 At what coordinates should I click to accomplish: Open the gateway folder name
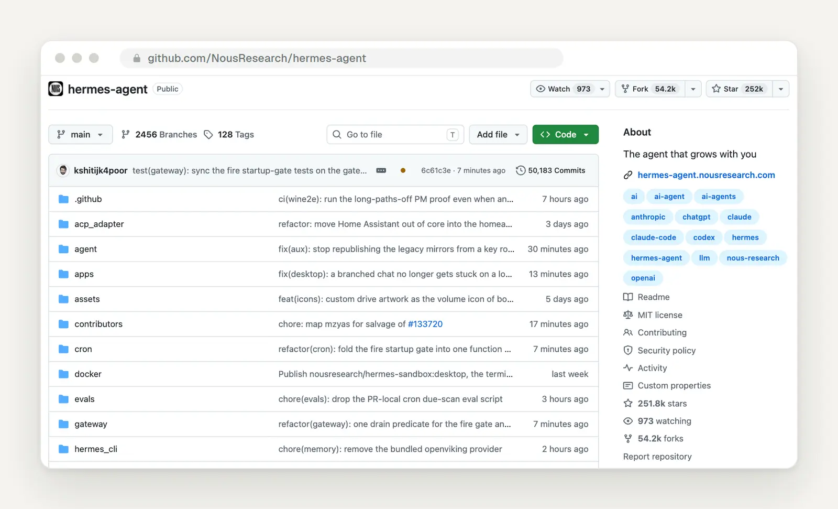point(91,424)
